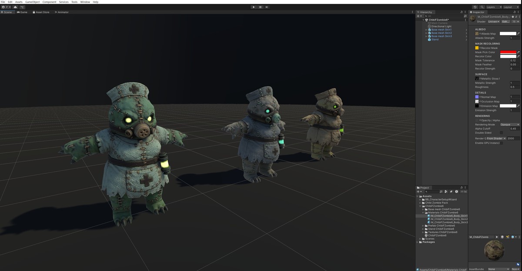Viewport: 522px width, 271px height.
Task: Click the Project search-by-type icon
Action: point(447,191)
